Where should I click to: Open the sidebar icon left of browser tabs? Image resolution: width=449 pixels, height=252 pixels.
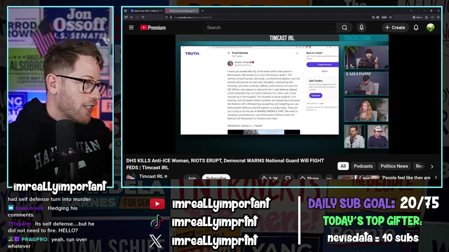pos(125,11)
